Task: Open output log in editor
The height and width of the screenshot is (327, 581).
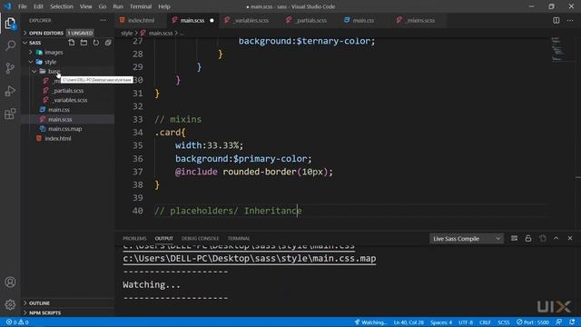Action: coord(543,238)
